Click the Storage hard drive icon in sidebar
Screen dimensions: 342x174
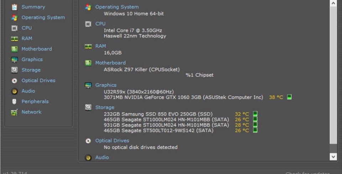(14, 70)
